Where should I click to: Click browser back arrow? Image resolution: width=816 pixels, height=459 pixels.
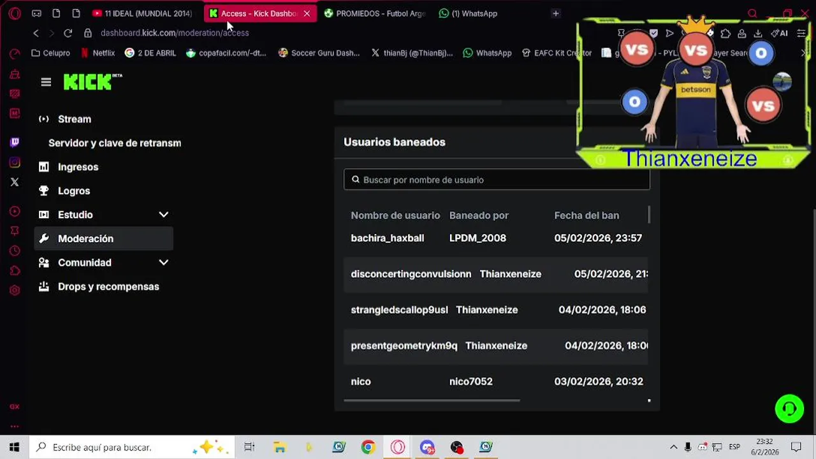coord(36,33)
